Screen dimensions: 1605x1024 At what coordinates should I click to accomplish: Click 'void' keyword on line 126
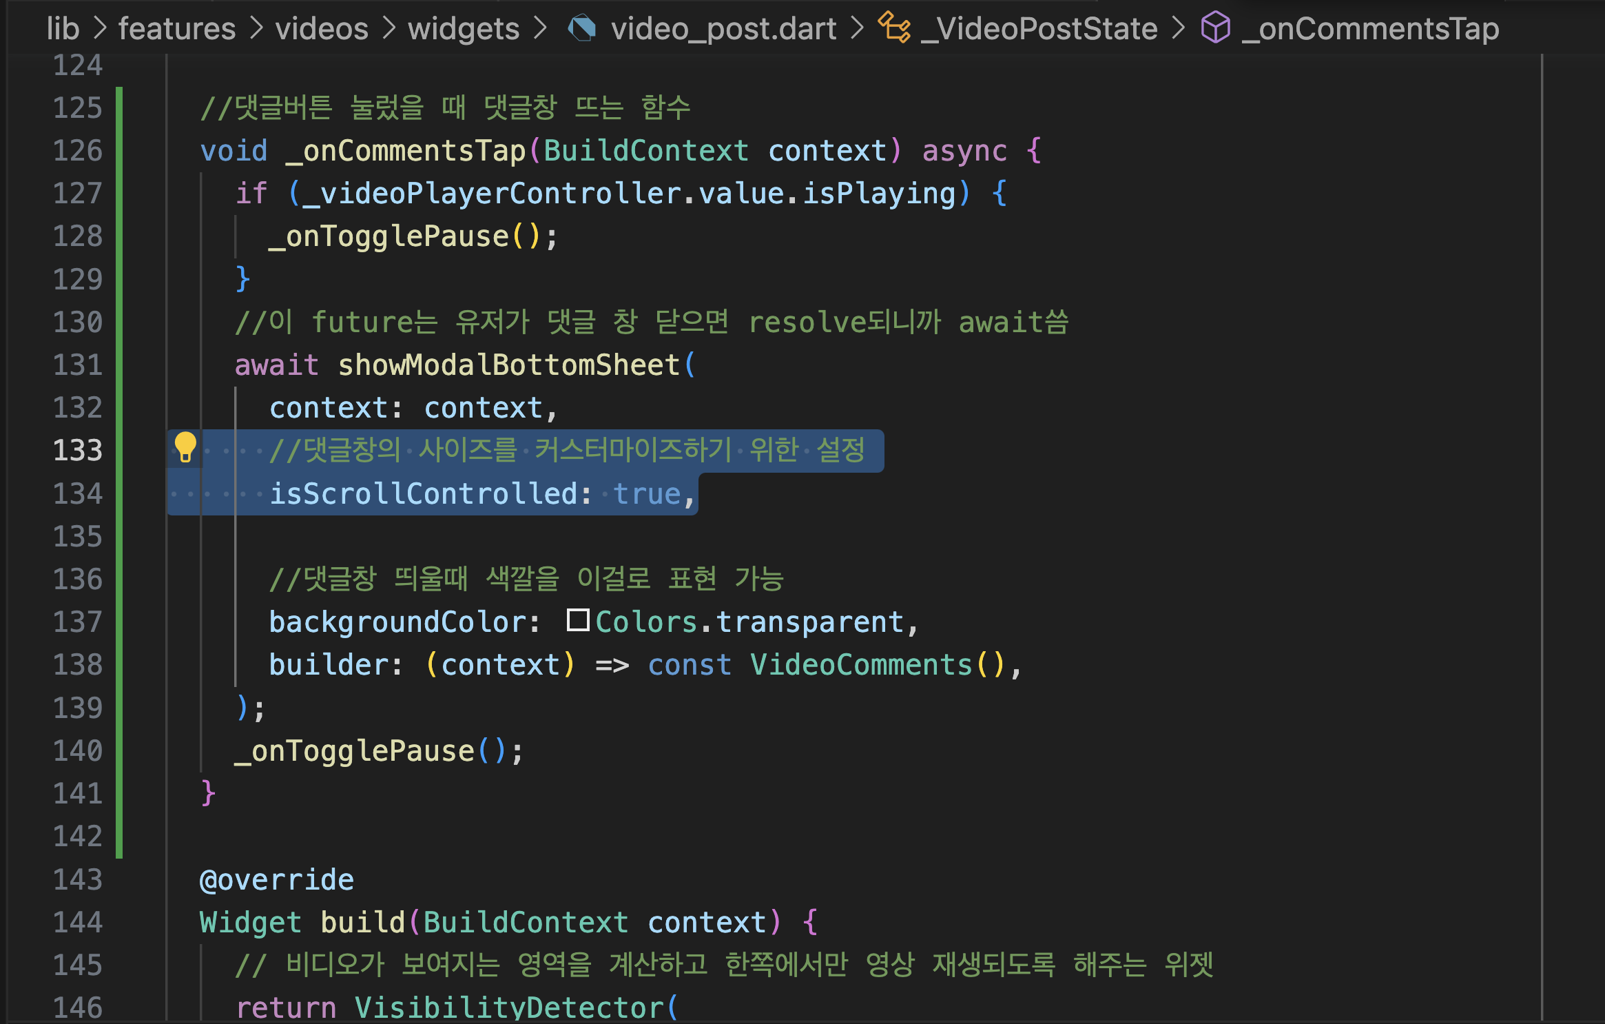[234, 150]
